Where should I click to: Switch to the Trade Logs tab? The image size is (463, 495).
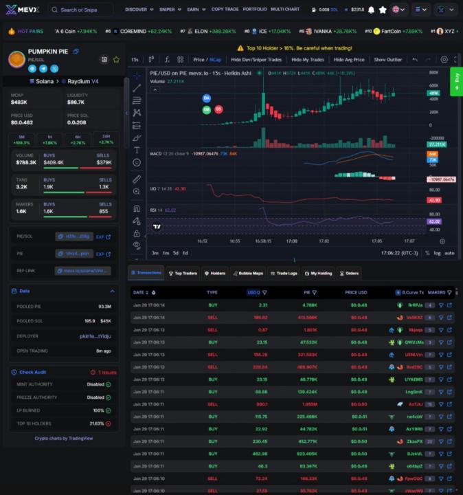click(284, 274)
